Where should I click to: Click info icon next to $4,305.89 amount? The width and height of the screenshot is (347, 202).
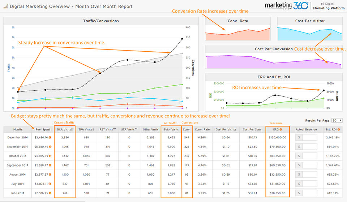[x=50, y=156]
